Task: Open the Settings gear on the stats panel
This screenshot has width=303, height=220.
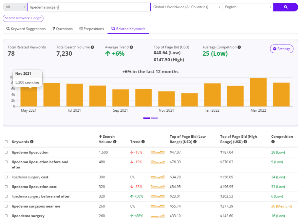Action: coord(281,49)
